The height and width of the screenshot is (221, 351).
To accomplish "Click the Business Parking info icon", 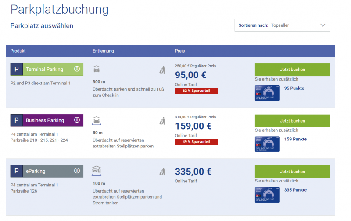I will click(77, 120).
